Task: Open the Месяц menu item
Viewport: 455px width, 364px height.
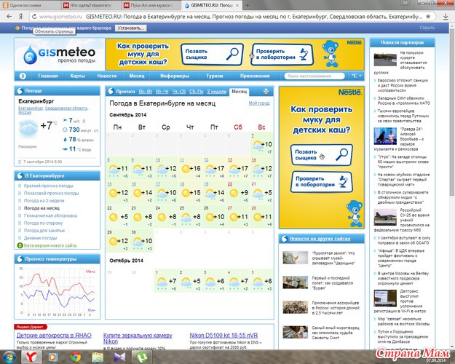Action: click(137, 76)
